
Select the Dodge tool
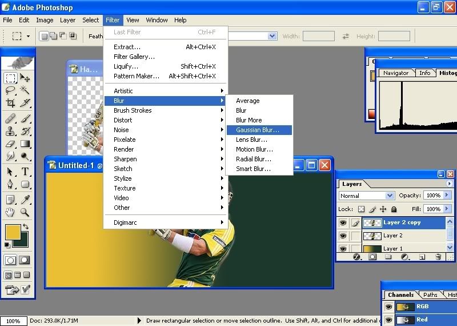point(25,156)
